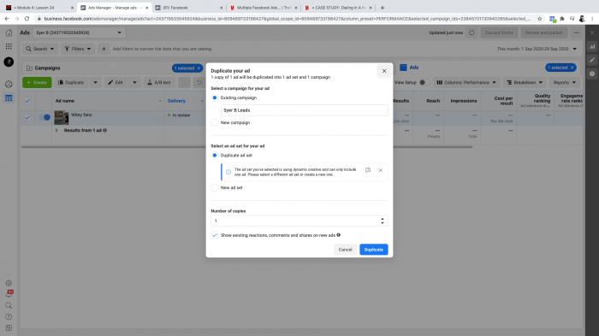The width and height of the screenshot is (599, 336).
Task: Select the New campaign radio option
Action: pos(214,122)
